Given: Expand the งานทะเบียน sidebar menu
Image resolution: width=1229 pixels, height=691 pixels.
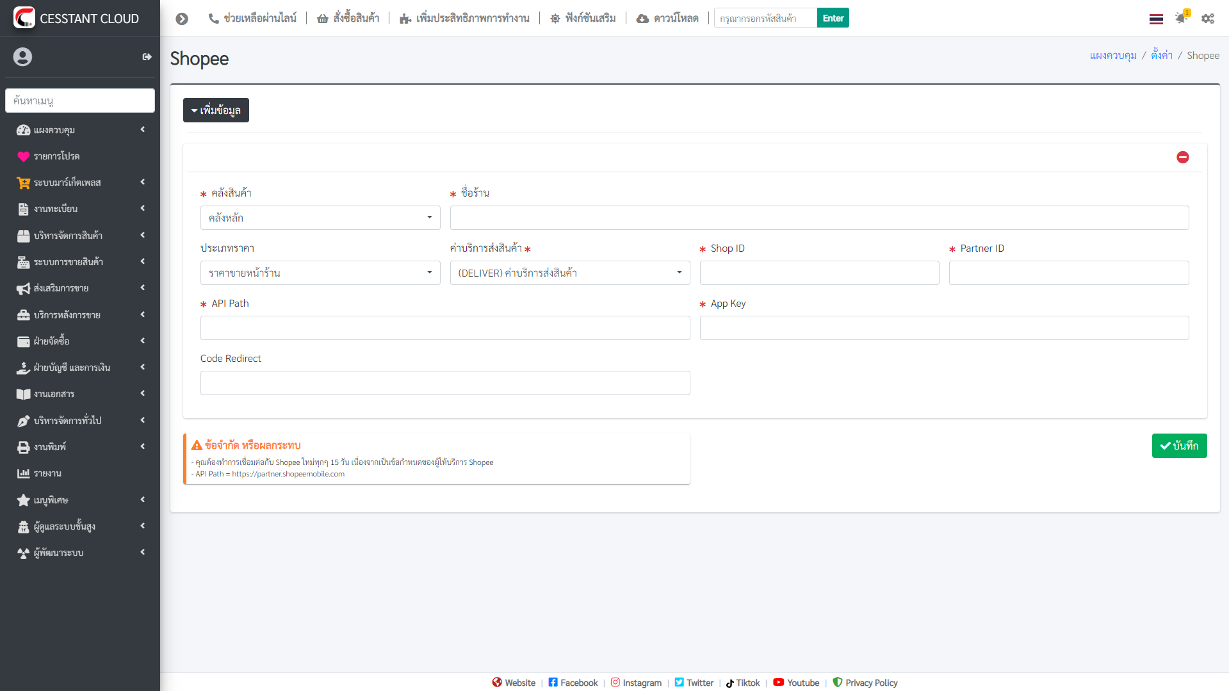Looking at the screenshot, I should point(80,209).
